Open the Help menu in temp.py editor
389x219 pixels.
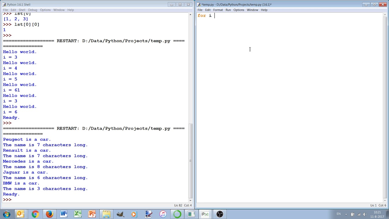[x=264, y=10]
